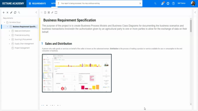
Task: Click the scrollbar down arrow
Action: tap(191, 104)
